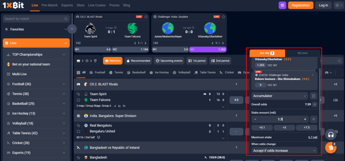Toggle favorite star for Team Falcons
Viewport: 345px width, 161px height.
(x=78, y=100)
